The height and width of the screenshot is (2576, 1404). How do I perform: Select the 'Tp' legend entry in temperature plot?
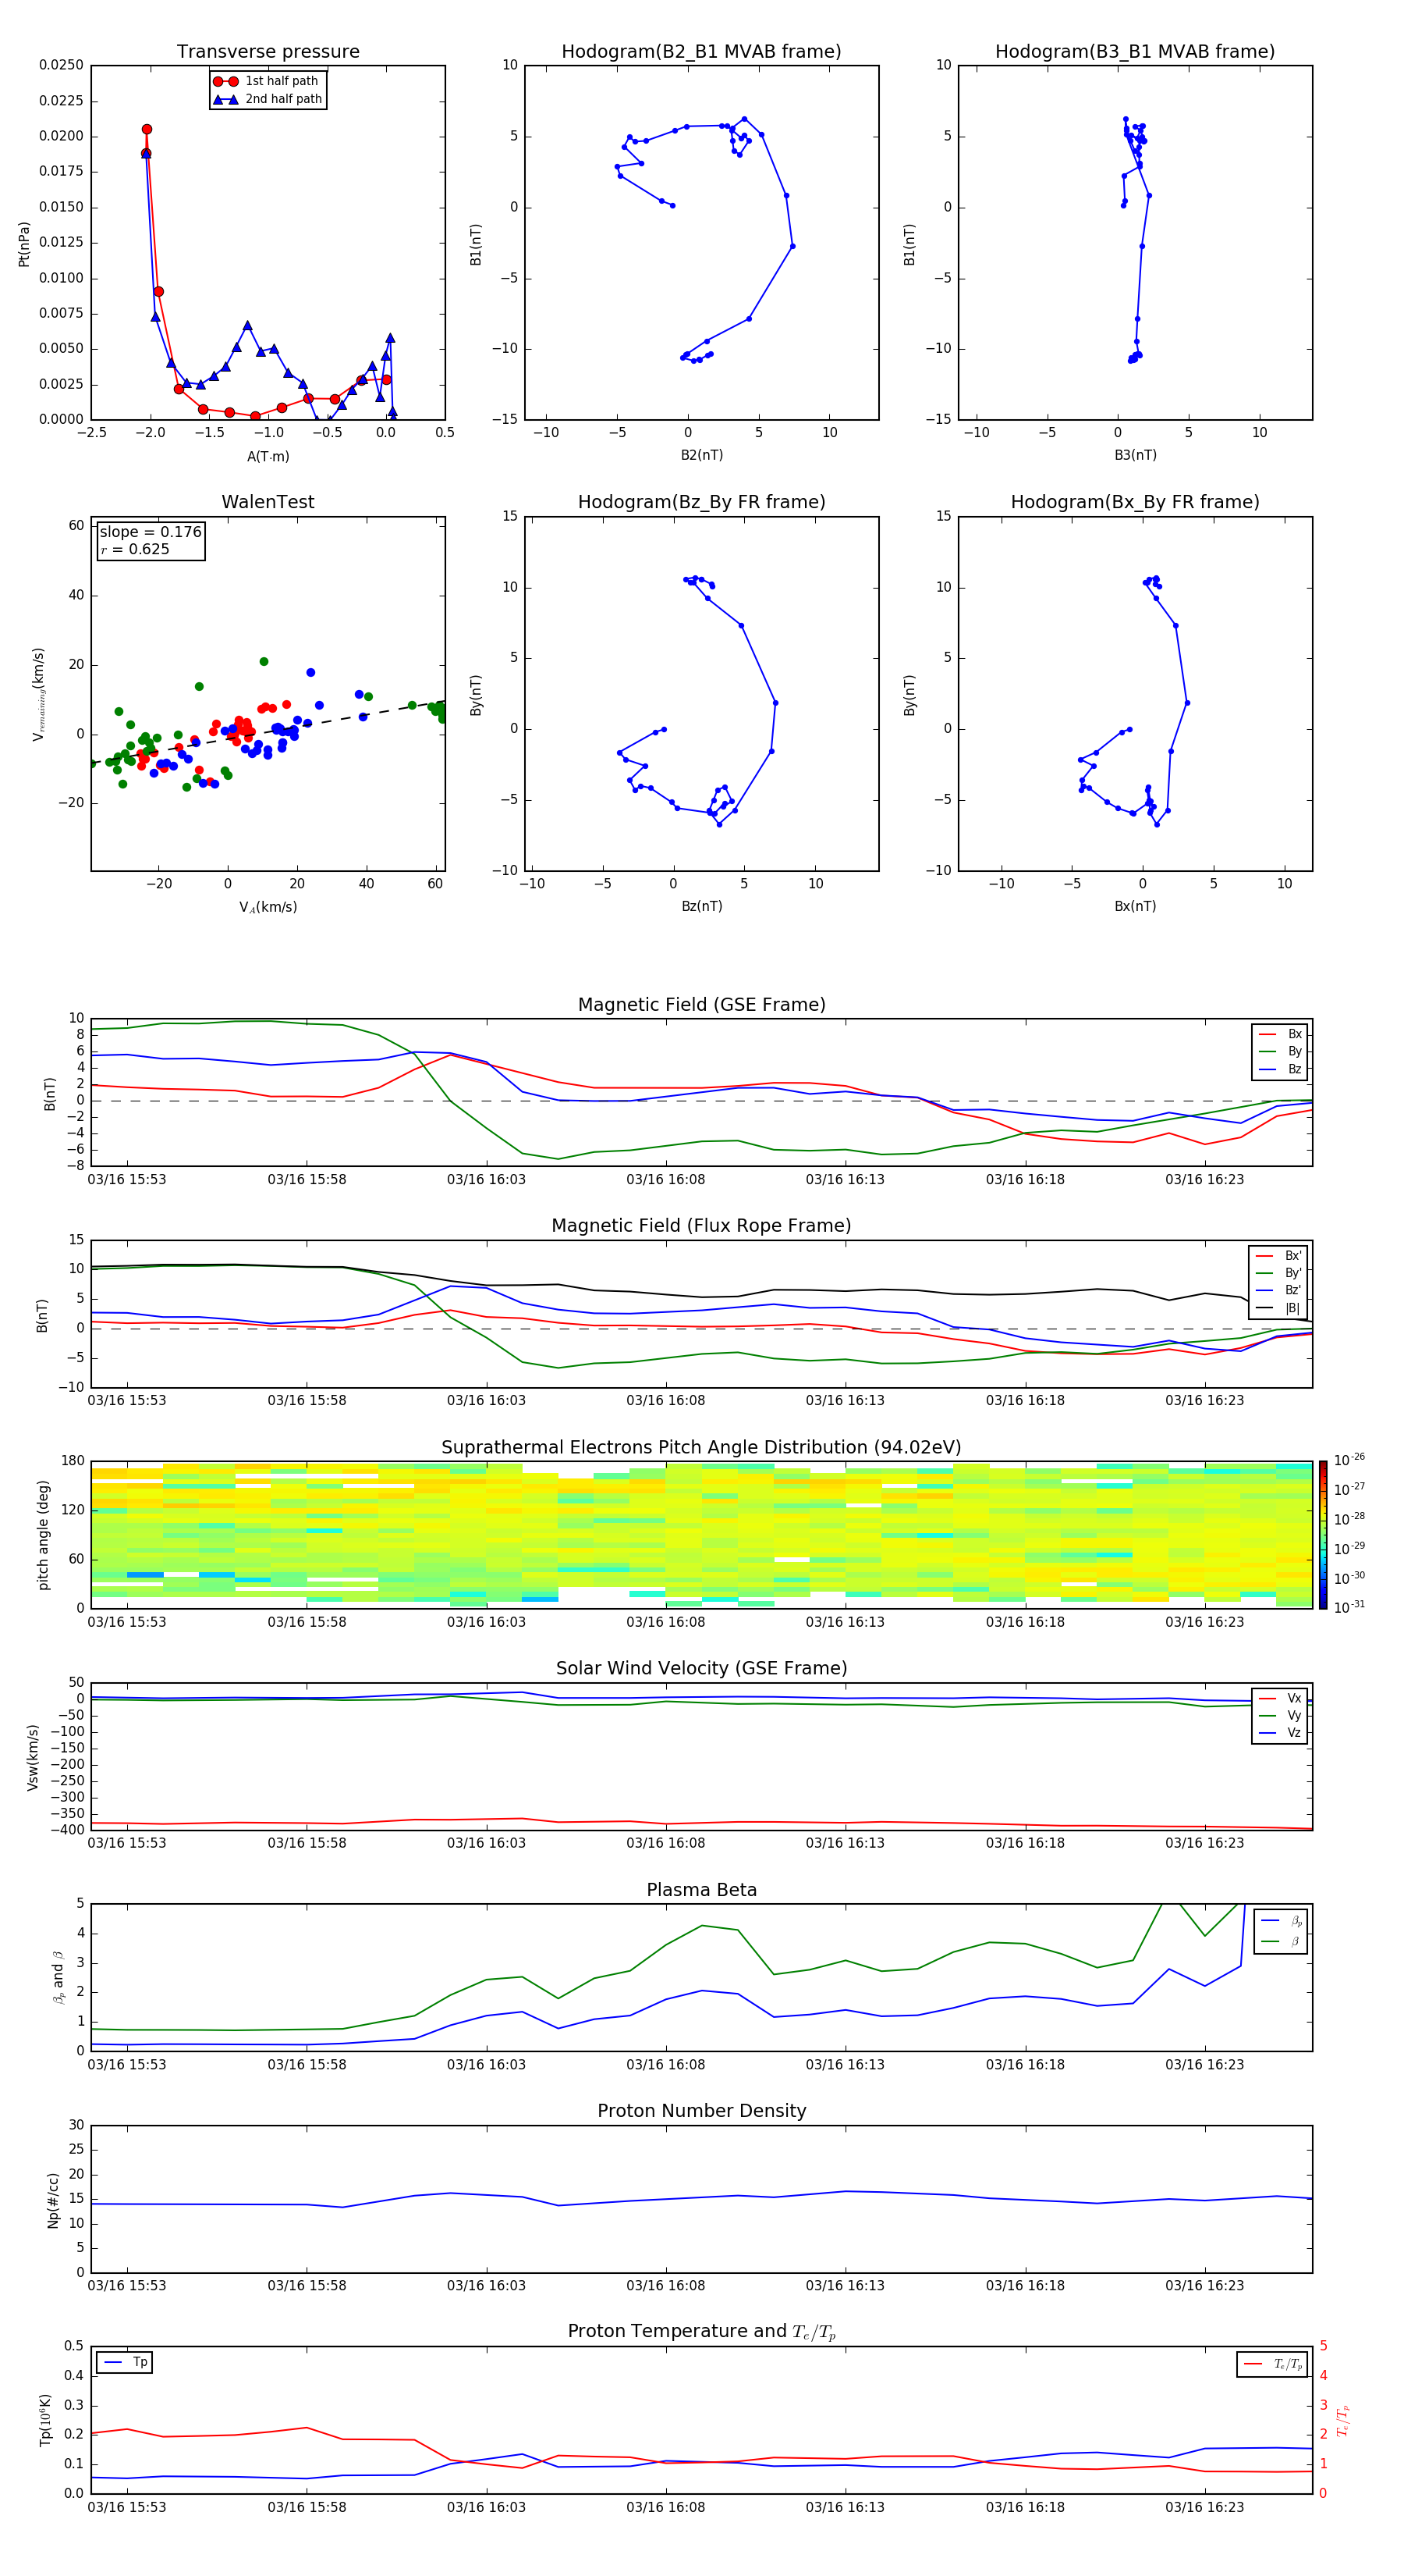[125, 2362]
